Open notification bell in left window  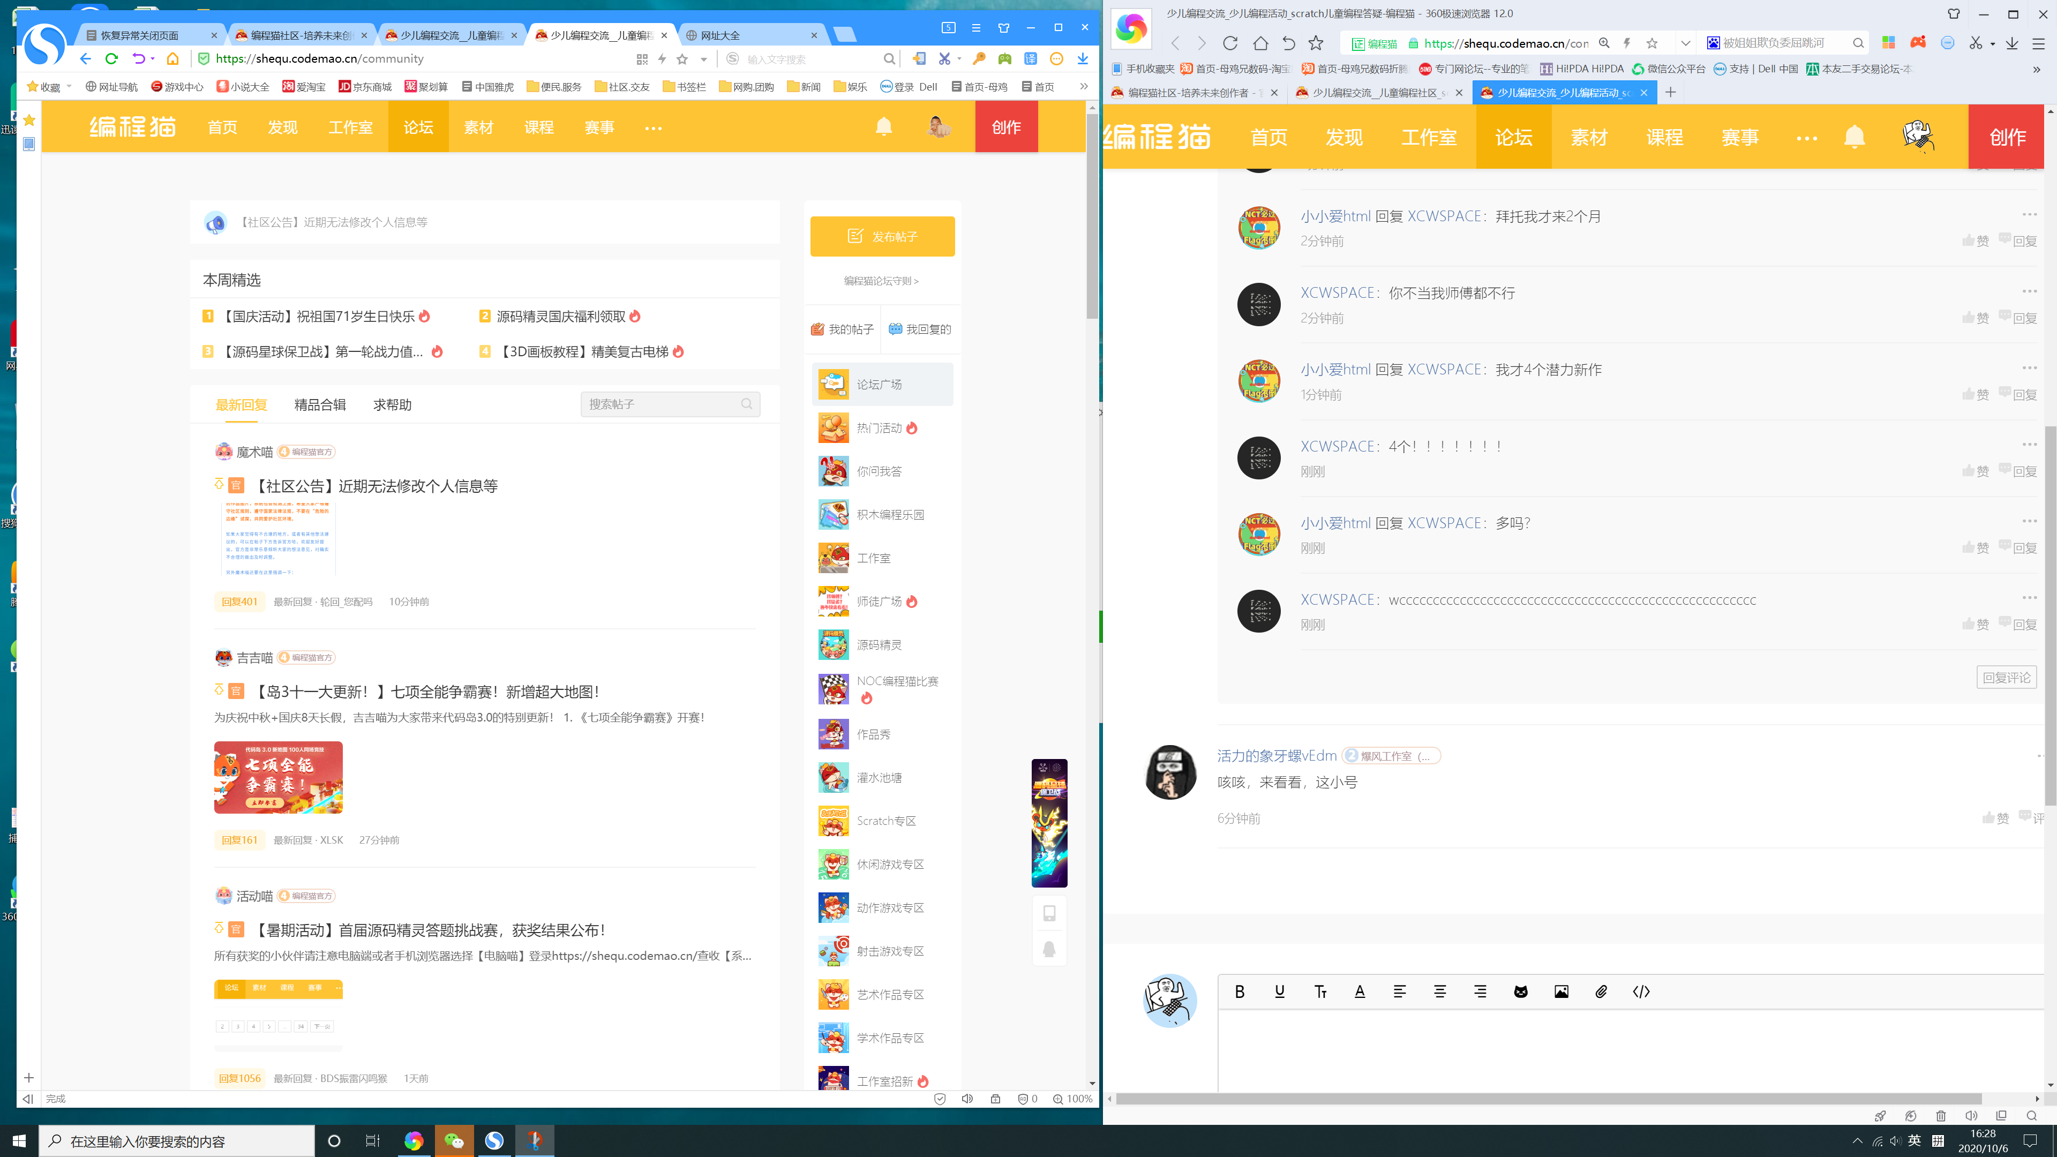tap(884, 127)
